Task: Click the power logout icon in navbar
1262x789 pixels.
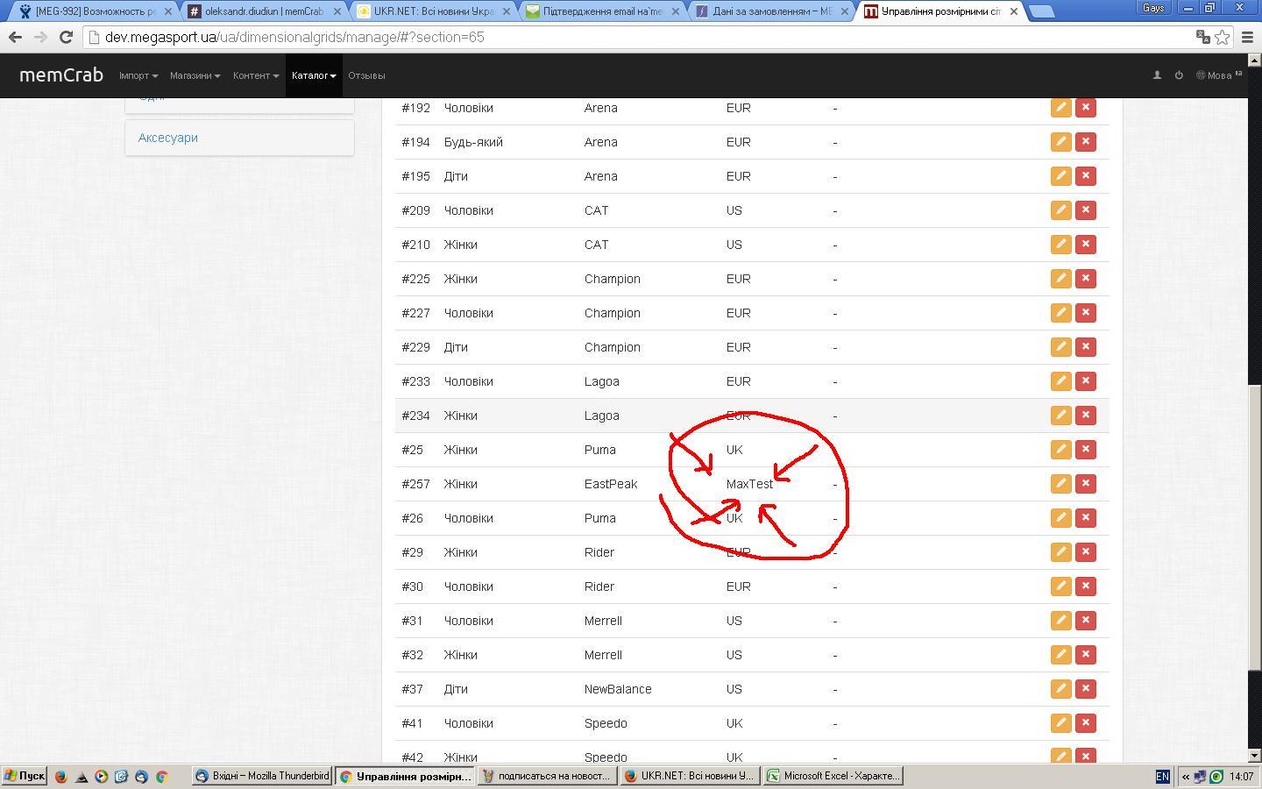Action: pyautogui.click(x=1179, y=75)
